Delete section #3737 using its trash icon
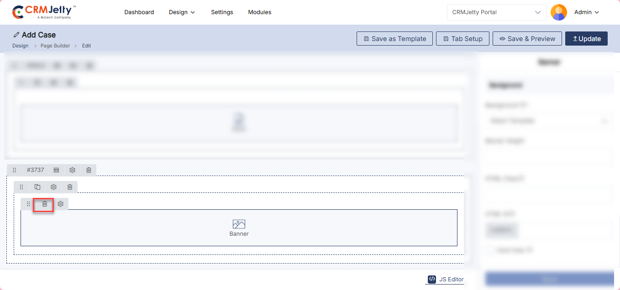The height and width of the screenshot is (290, 620). point(89,170)
